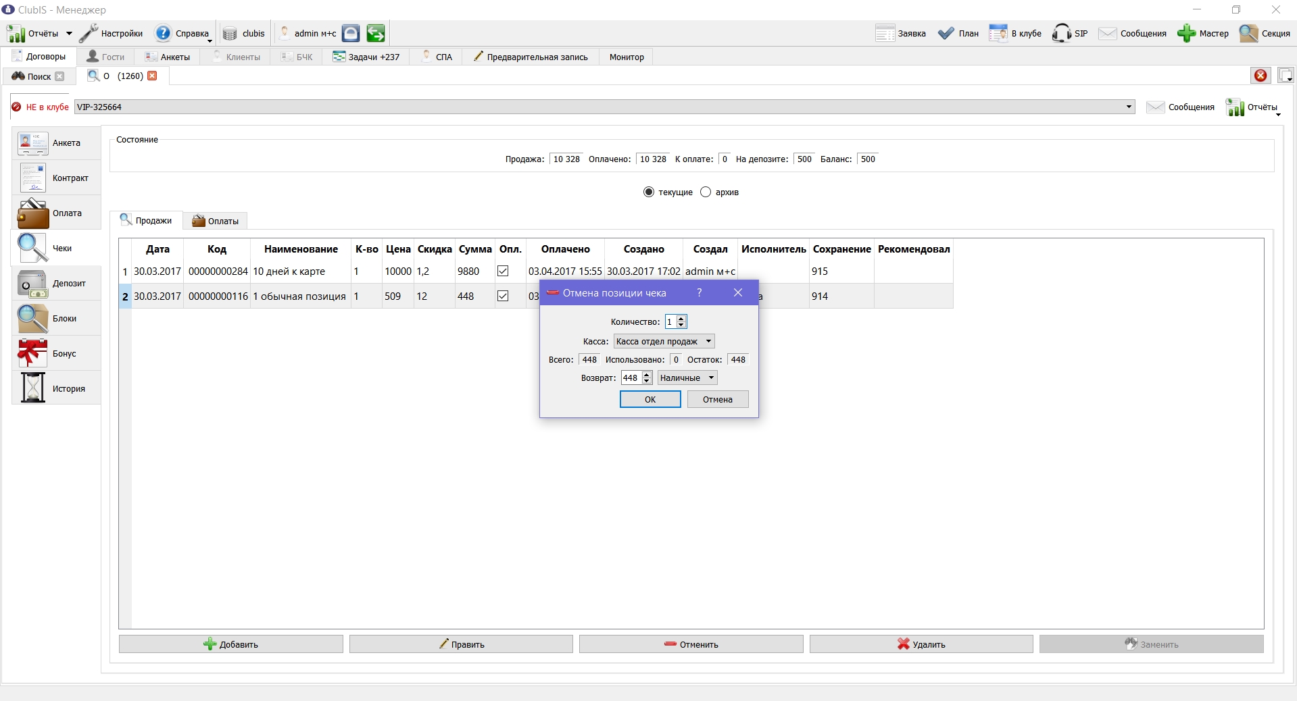1297x701 pixels.
Task: Open План checkmark tool
Action: [x=958, y=33]
